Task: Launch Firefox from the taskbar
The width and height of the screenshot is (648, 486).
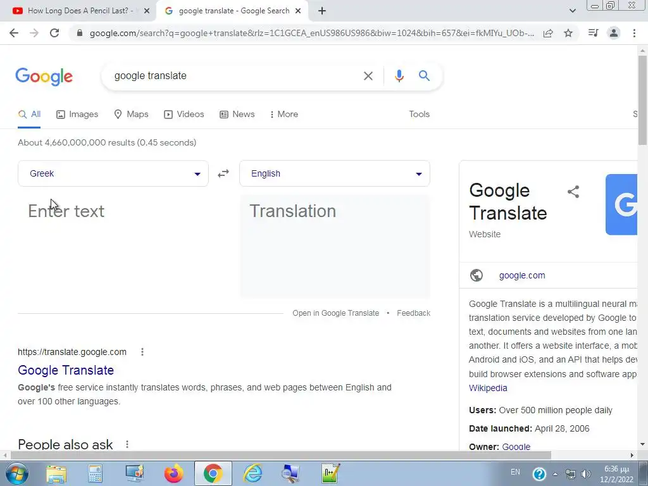Action: tap(173, 473)
